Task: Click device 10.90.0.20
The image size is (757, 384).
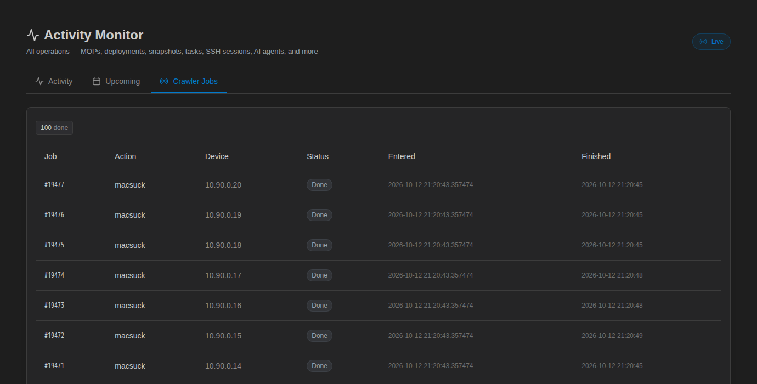Action: click(x=223, y=185)
